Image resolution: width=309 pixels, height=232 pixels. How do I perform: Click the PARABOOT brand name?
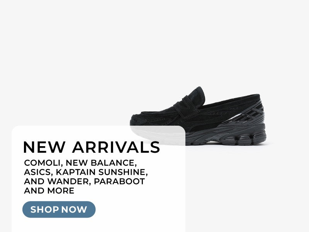click(x=119, y=181)
